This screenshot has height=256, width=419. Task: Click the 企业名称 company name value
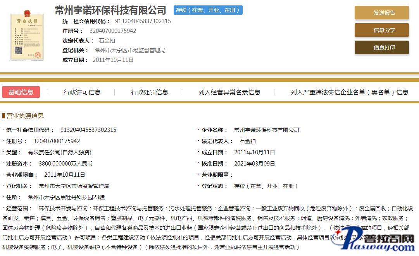coord(267,130)
